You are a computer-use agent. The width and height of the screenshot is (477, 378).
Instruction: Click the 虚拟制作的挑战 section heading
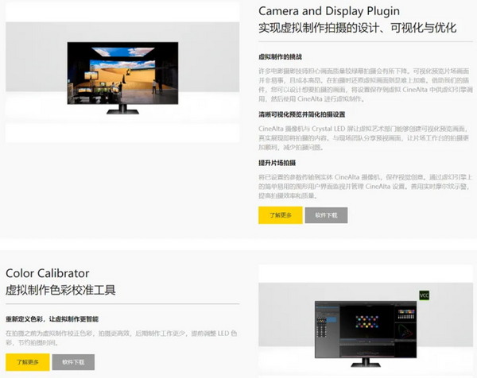point(281,57)
